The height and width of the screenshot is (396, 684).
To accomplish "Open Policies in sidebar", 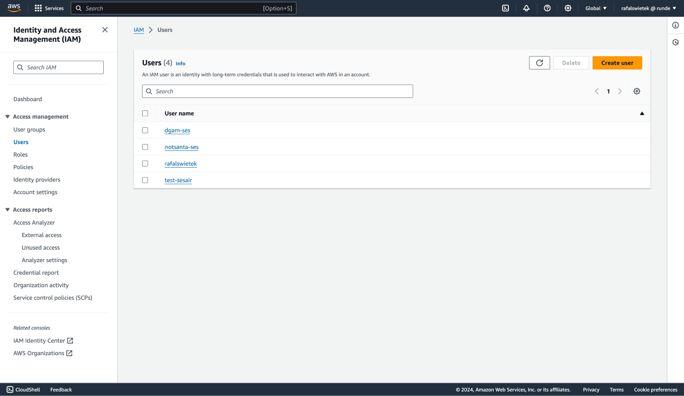I will pyautogui.click(x=23, y=167).
